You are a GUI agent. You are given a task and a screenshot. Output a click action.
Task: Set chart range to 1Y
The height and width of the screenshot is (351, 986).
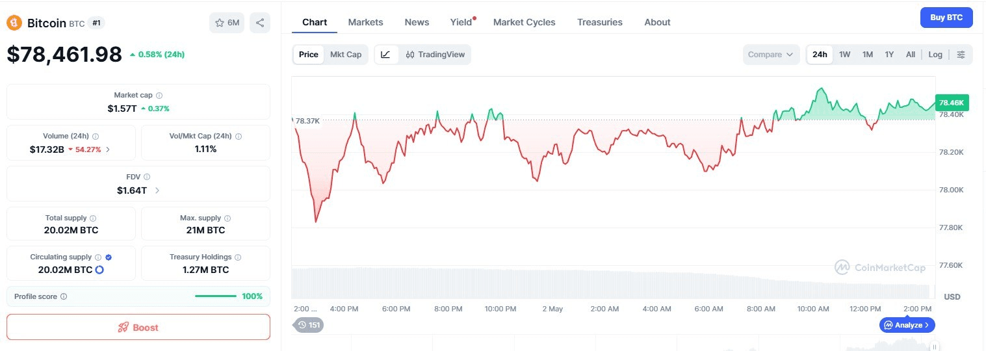(889, 55)
